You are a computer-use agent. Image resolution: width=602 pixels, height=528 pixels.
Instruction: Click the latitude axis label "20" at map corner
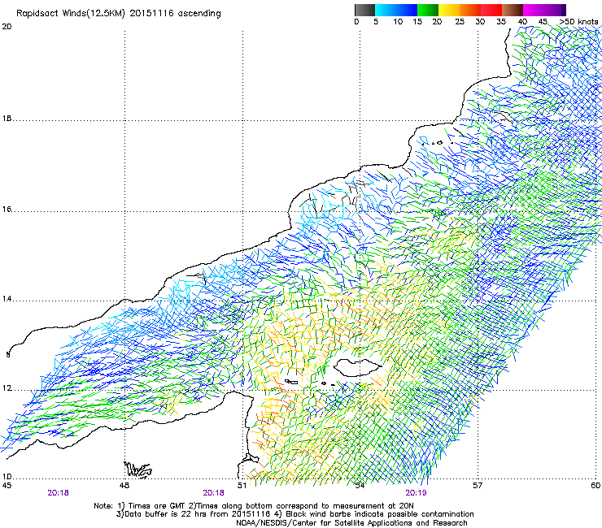point(7,27)
